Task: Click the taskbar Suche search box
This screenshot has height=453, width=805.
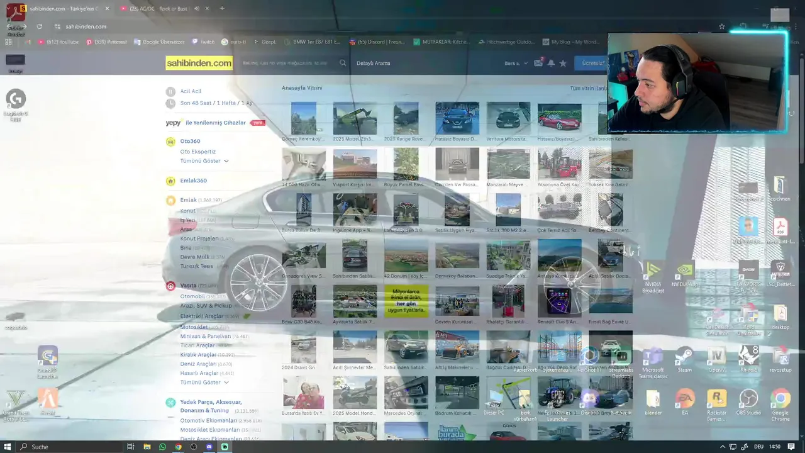Action: [x=69, y=447]
